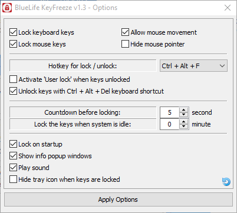Toggle the Lock mouse keys checkbox
Viewport: 237px width, 213px height.
13,44
